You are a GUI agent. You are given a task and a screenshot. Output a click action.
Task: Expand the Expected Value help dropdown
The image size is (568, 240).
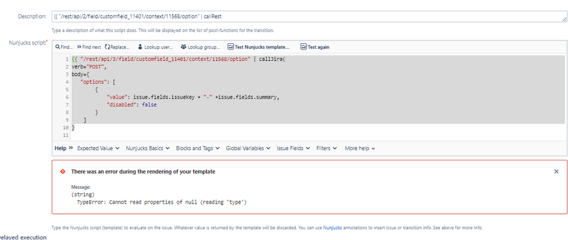pos(98,148)
